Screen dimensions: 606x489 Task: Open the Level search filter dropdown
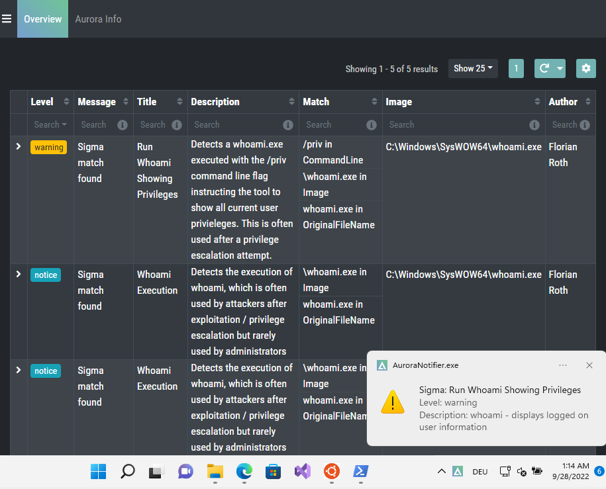[x=50, y=124]
